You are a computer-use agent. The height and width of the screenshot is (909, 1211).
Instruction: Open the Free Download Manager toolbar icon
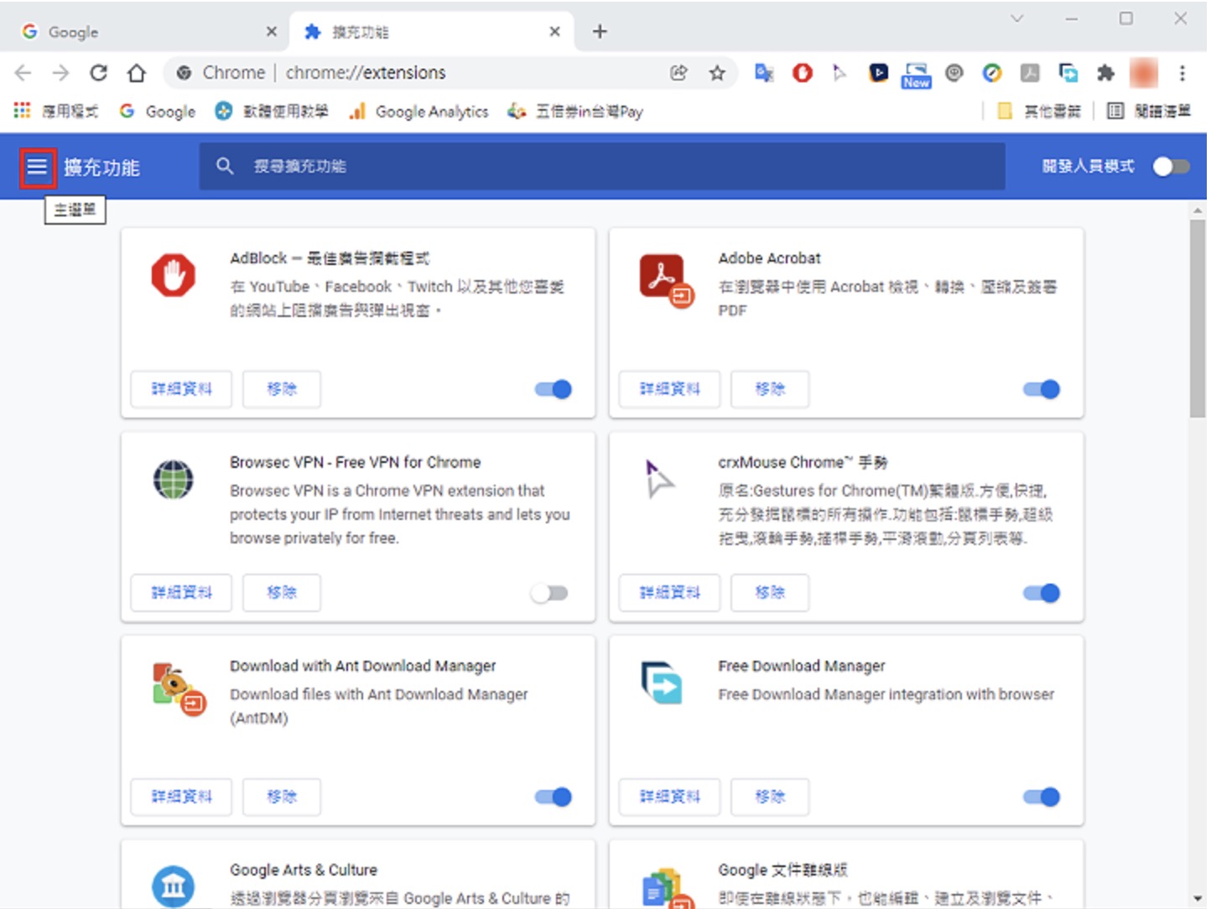click(x=1068, y=73)
